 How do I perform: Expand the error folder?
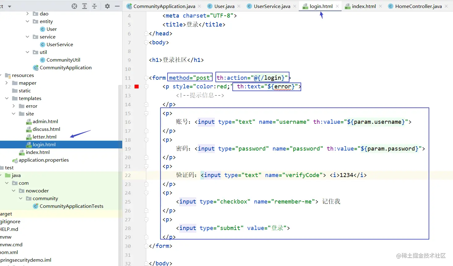[x=14, y=106]
